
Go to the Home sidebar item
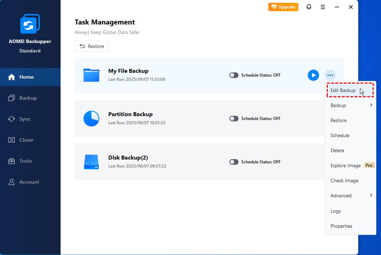click(x=30, y=77)
